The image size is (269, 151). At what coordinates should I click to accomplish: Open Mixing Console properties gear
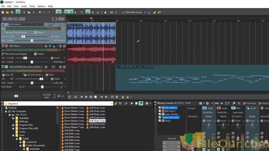click(x=207, y=103)
